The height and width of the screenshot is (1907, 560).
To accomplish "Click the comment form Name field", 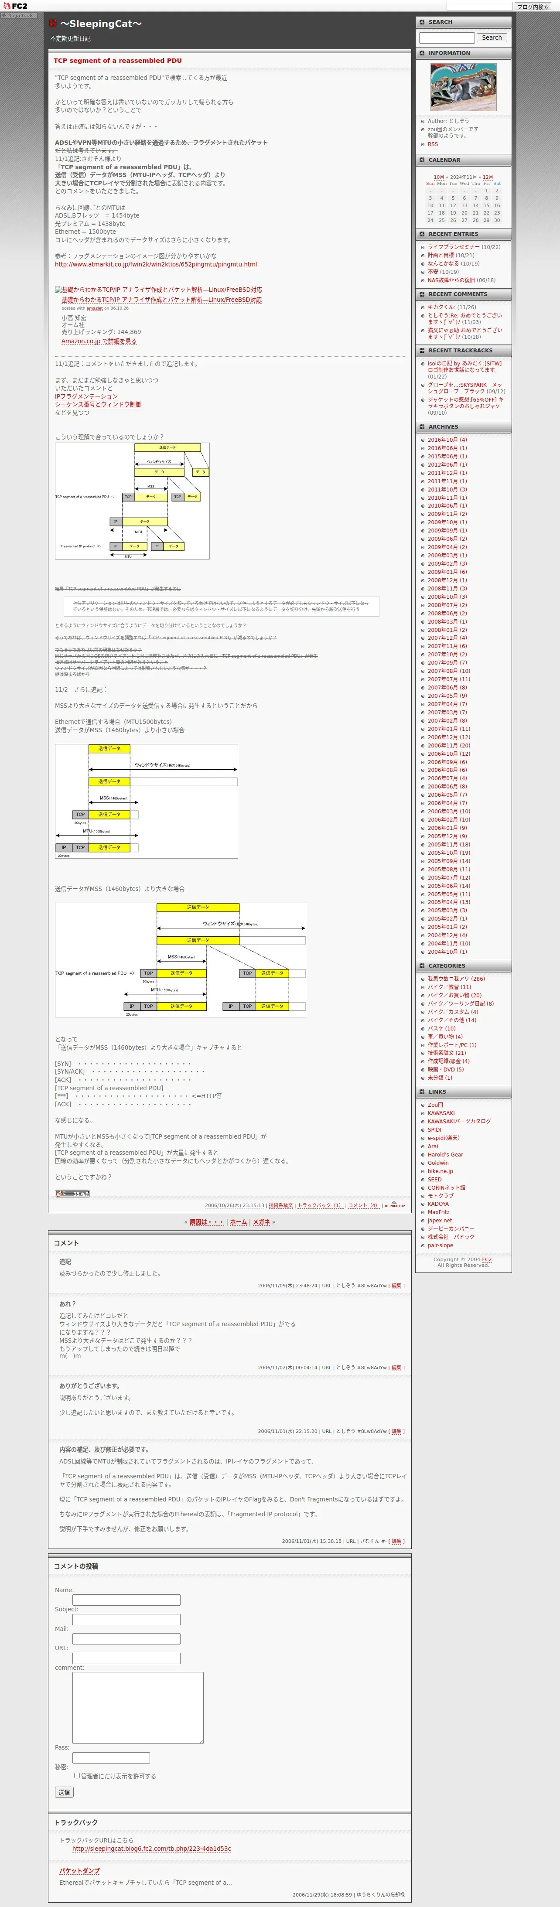I will (x=126, y=1600).
